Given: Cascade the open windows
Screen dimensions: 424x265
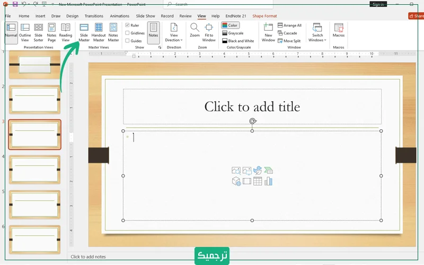Looking at the screenshot, I should 287,33.
